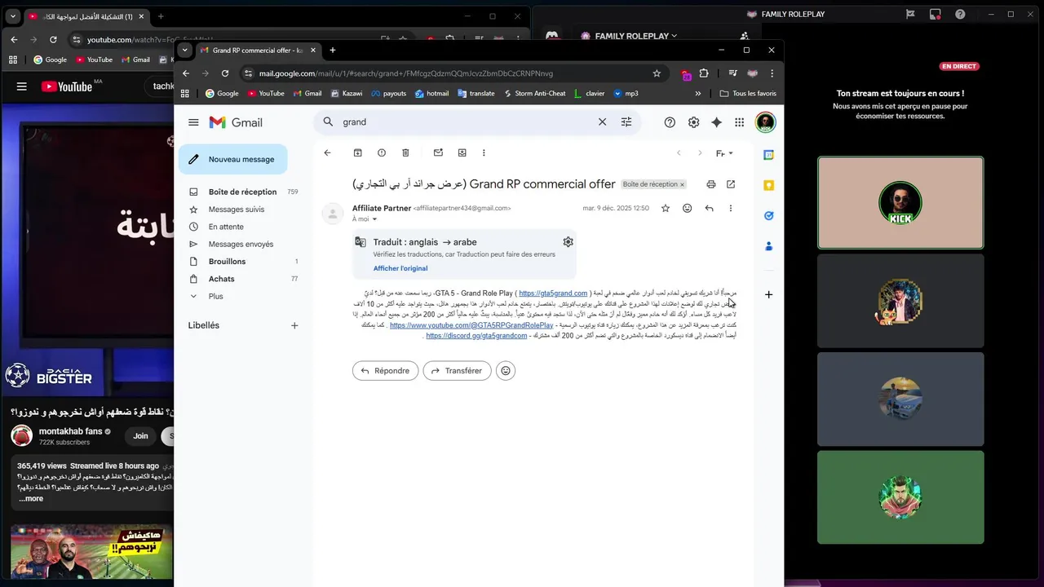Open Google account avatar in Gmail
The width and height of the screenshot is (1044, 587).
(x=765, y=122)
